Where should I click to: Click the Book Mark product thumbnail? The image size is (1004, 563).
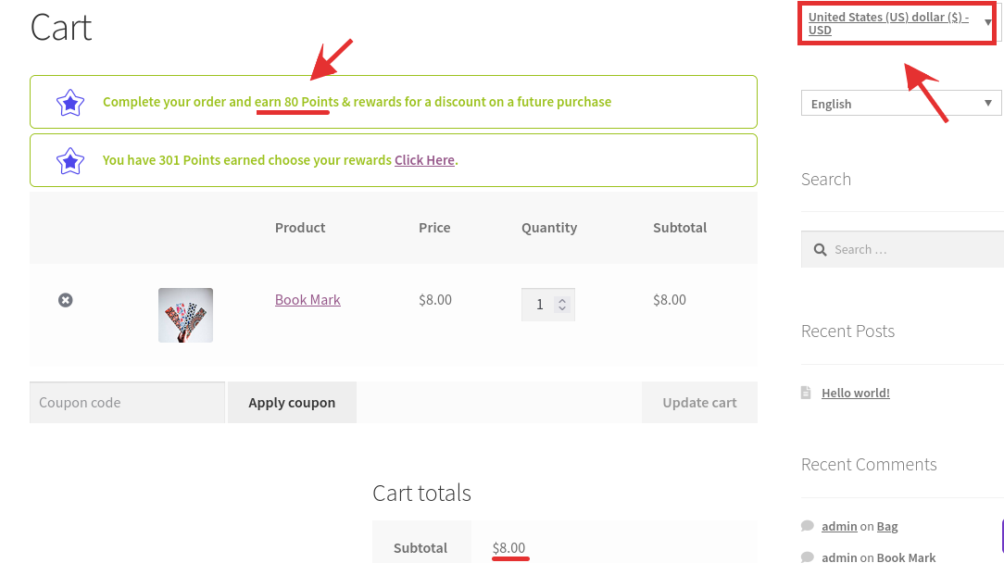pyautogui.click(x=185, y=315)
